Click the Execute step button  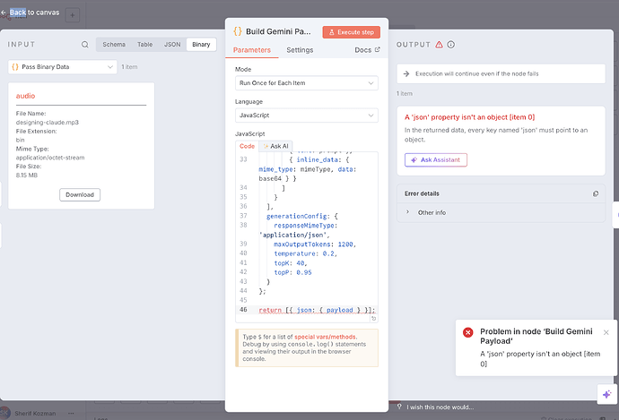[x=351, y=31]
